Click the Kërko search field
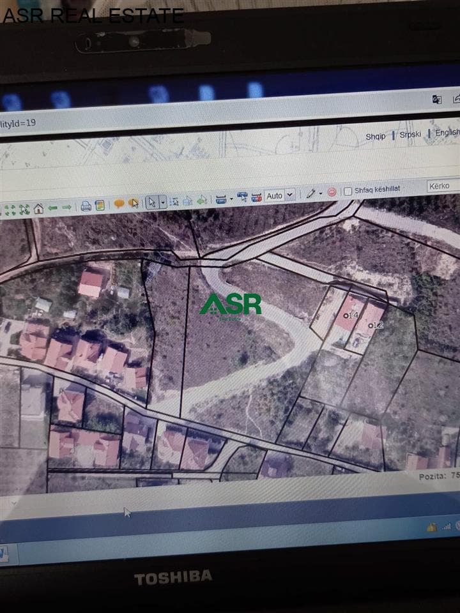Screen dimensions: 460x613 [x=443, y=186]
